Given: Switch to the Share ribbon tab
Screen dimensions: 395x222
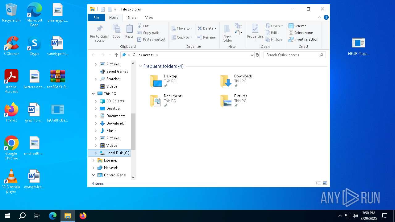Looking at the screenshot, I should coord(132,18).
